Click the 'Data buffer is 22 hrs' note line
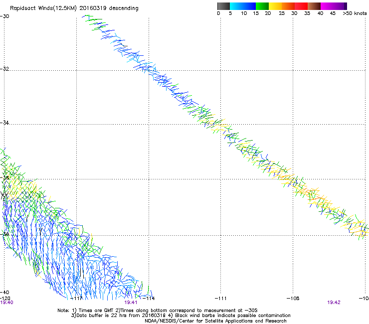The width and height of the screenshot is (369, 324). [181, 316]
